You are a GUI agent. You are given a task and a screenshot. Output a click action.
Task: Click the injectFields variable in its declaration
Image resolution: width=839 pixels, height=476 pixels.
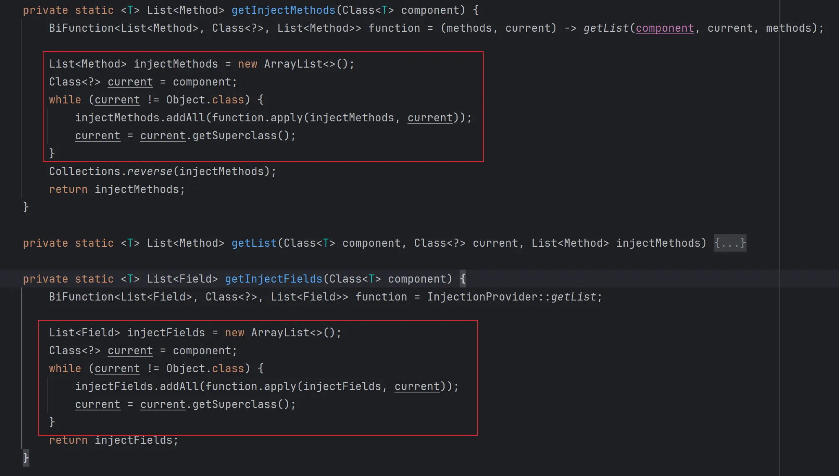166,333
